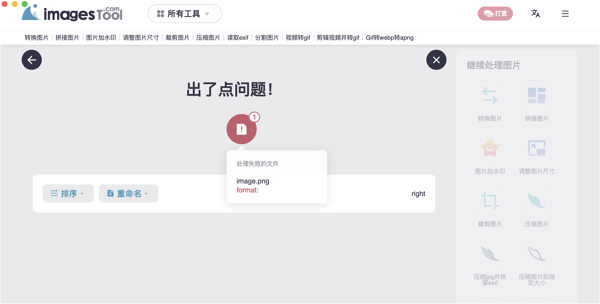
Task: Select the 图片加水印 star icon
Action: [x=490, y=148]
